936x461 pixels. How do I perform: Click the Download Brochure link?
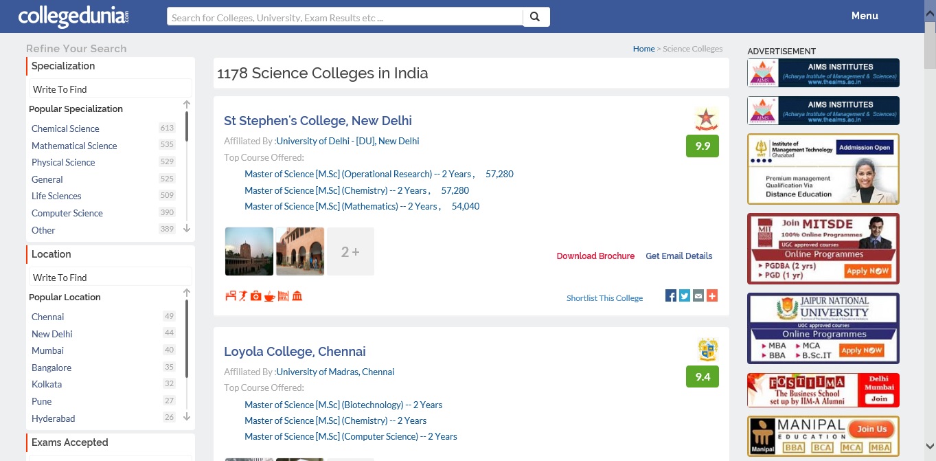(x=595, y=256)
